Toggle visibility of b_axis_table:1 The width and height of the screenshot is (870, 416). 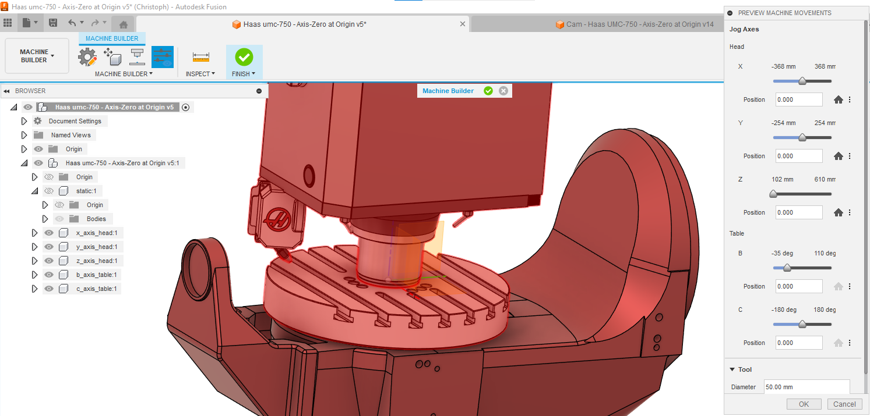point(49,275)
